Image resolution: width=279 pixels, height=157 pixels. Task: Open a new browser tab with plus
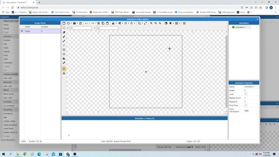39,3
